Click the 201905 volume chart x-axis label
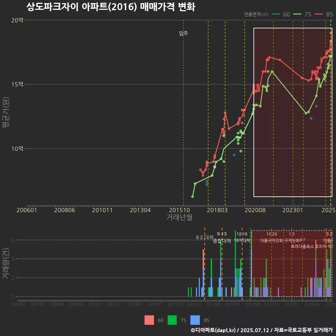 tap(233, 304)
